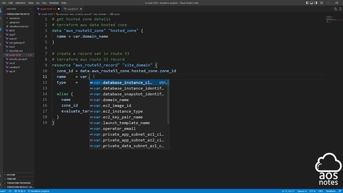Click the open changes icon in editor toolbar
The image size is (343, 193).
[335, 9]
